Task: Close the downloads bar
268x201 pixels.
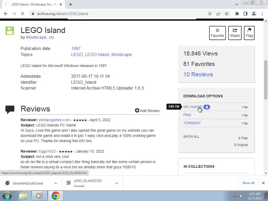Action: (x=263, y=183)
